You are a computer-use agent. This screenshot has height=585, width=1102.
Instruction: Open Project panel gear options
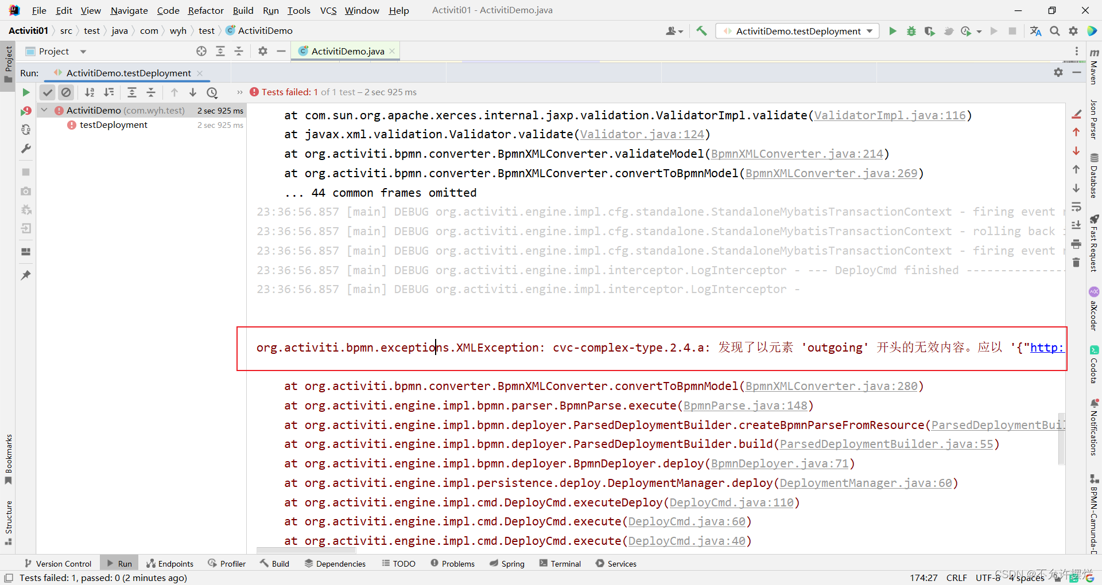(x=263, y=52)
